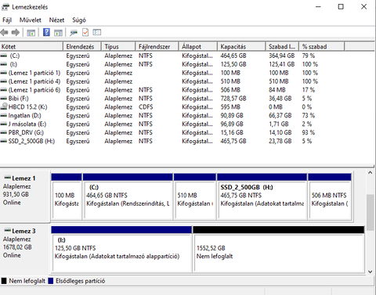The width and height of the screenshot is (376, 295).
Task: Click the disk icon beside Lemez 1
Action: tap(8, 178)
